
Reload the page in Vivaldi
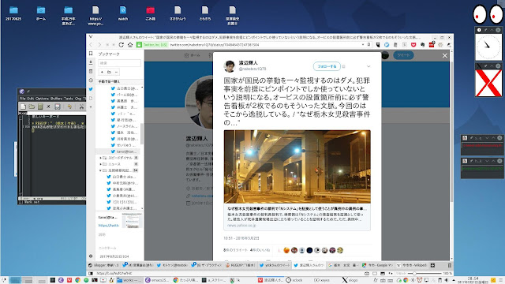pos(122,45)
